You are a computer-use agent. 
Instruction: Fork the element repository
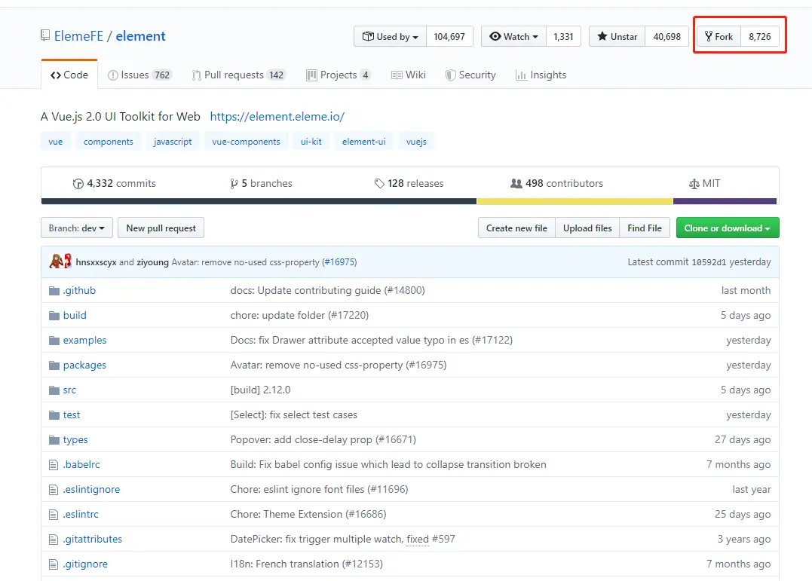[719, 36]
